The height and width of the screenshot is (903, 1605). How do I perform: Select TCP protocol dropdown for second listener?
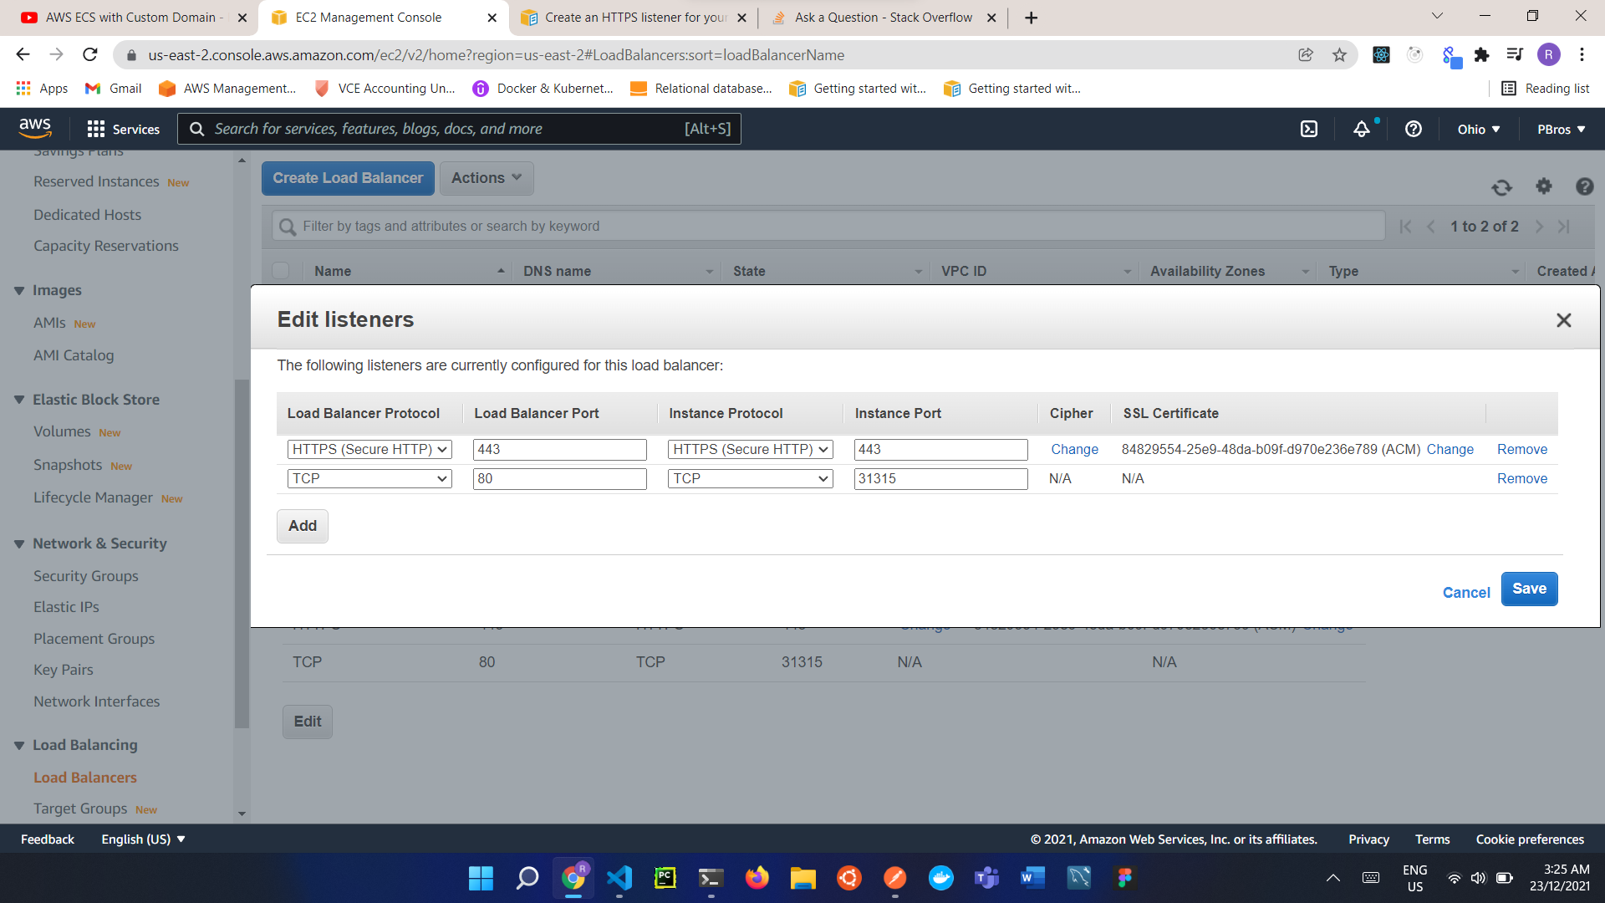(x=369, y=477)
